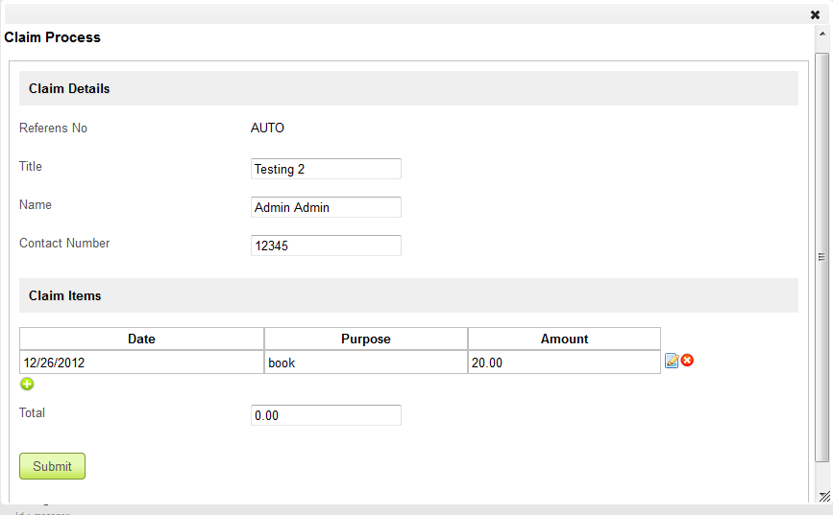Click the Date column header
This screenshot has height=515, width=833.
pyautogui.click(x=141, y=339)
